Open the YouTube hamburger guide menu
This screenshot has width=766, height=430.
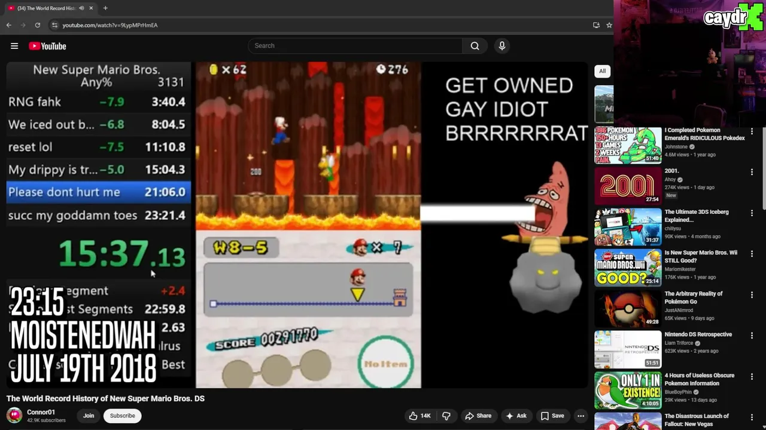(x=14, y=46)
